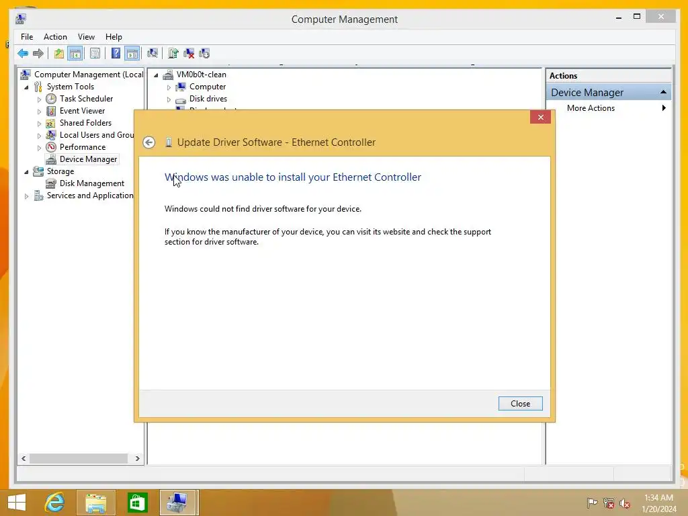This screenshot has height=516, width=688.
Task: Open Help via the blue question mark icon
Action: 116,54
